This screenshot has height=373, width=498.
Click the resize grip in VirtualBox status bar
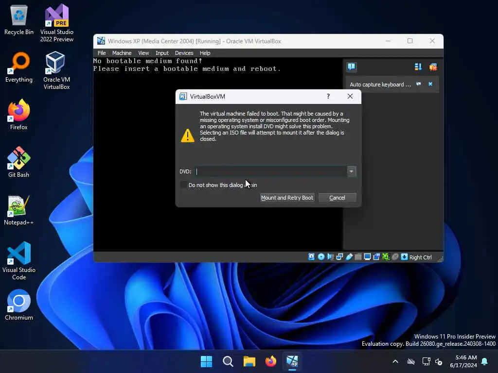tap(440, 259)
